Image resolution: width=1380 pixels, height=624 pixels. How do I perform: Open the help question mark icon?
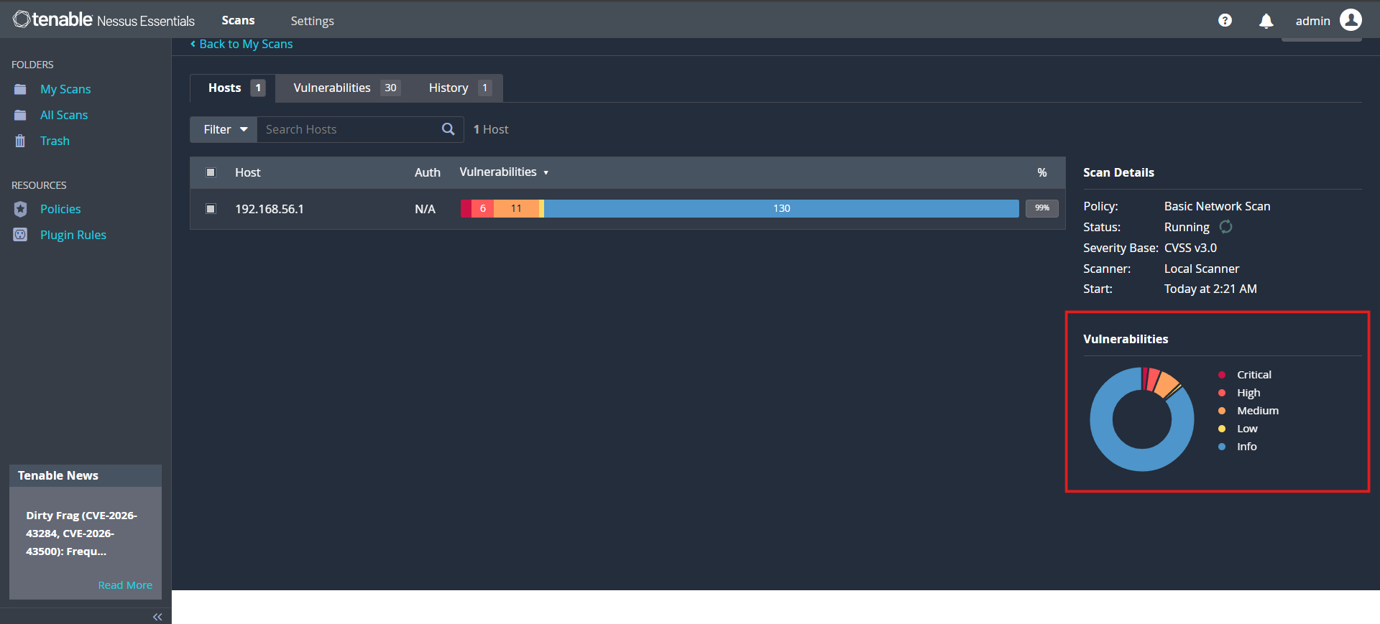tap(1225, 21)
